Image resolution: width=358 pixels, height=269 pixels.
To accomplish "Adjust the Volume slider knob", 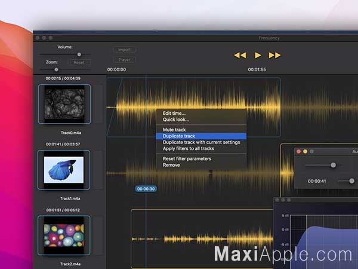I will 79,54.
